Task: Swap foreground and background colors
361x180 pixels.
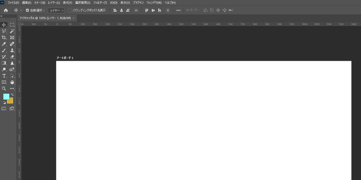Action: 12,95
